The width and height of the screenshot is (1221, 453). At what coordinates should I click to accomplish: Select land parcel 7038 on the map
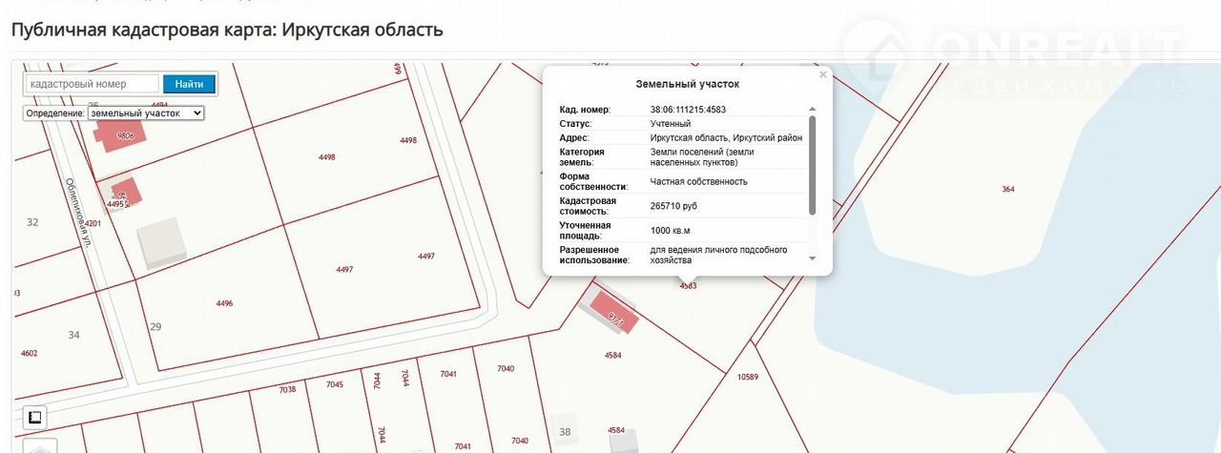click(287, 389)
